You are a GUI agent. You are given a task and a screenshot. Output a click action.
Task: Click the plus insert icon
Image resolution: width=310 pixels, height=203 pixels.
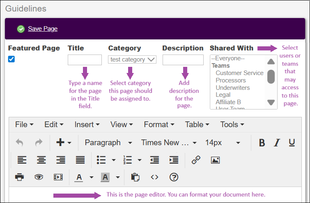(x=60, y=142)
